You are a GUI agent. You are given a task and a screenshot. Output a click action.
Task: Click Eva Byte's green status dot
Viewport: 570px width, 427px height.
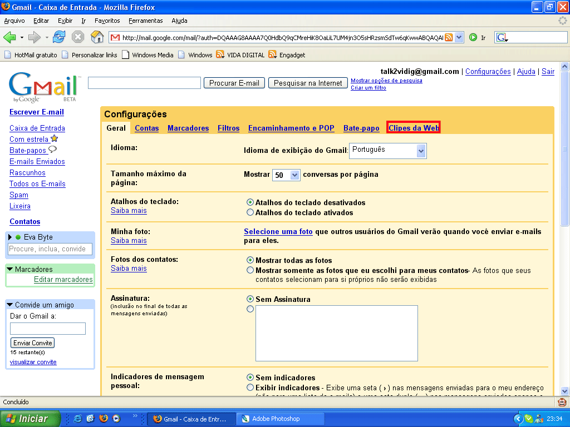tap(18, 237)
